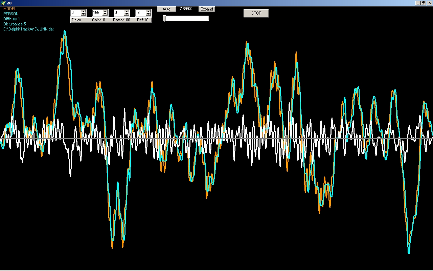Decrease the Gain*10 value with down arrow
Screen dimensions: 433x271
pyautogui.click(x=105, y=14)
